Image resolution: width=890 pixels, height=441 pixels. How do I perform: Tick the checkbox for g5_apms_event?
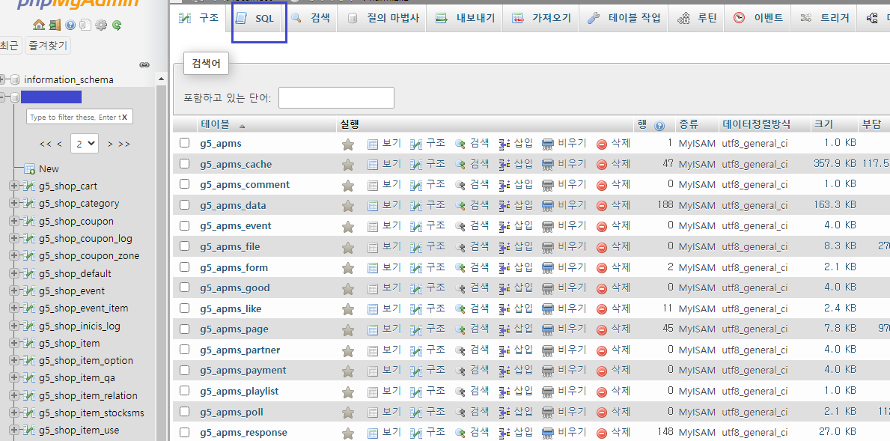185,226
